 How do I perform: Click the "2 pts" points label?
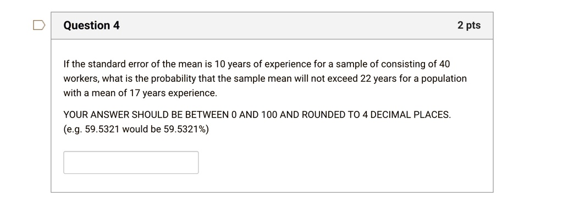tap(469, 25)
